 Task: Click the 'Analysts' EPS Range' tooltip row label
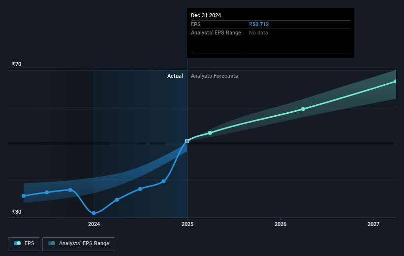click(216, 33)
